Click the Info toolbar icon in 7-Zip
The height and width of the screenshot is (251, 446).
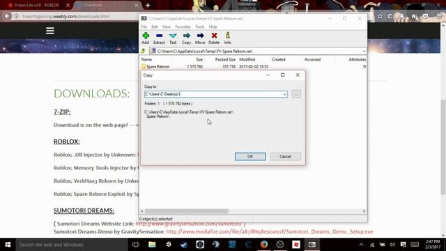(228, 38)
